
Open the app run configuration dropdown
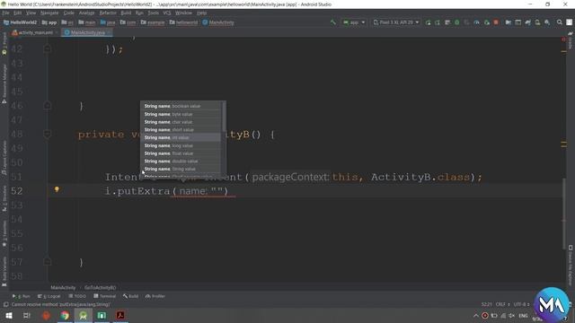pos(354,22)
